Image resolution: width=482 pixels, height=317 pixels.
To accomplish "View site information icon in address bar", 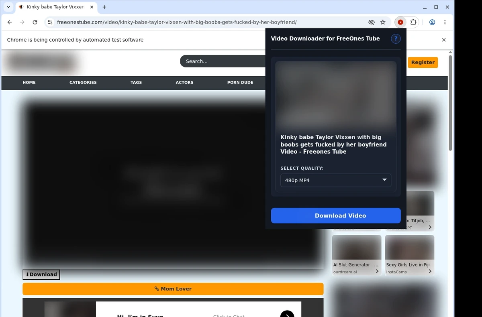I will pyautogui.click(x=50, y=22).
